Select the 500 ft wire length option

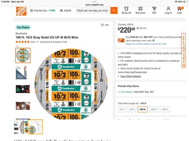(165, 109)
